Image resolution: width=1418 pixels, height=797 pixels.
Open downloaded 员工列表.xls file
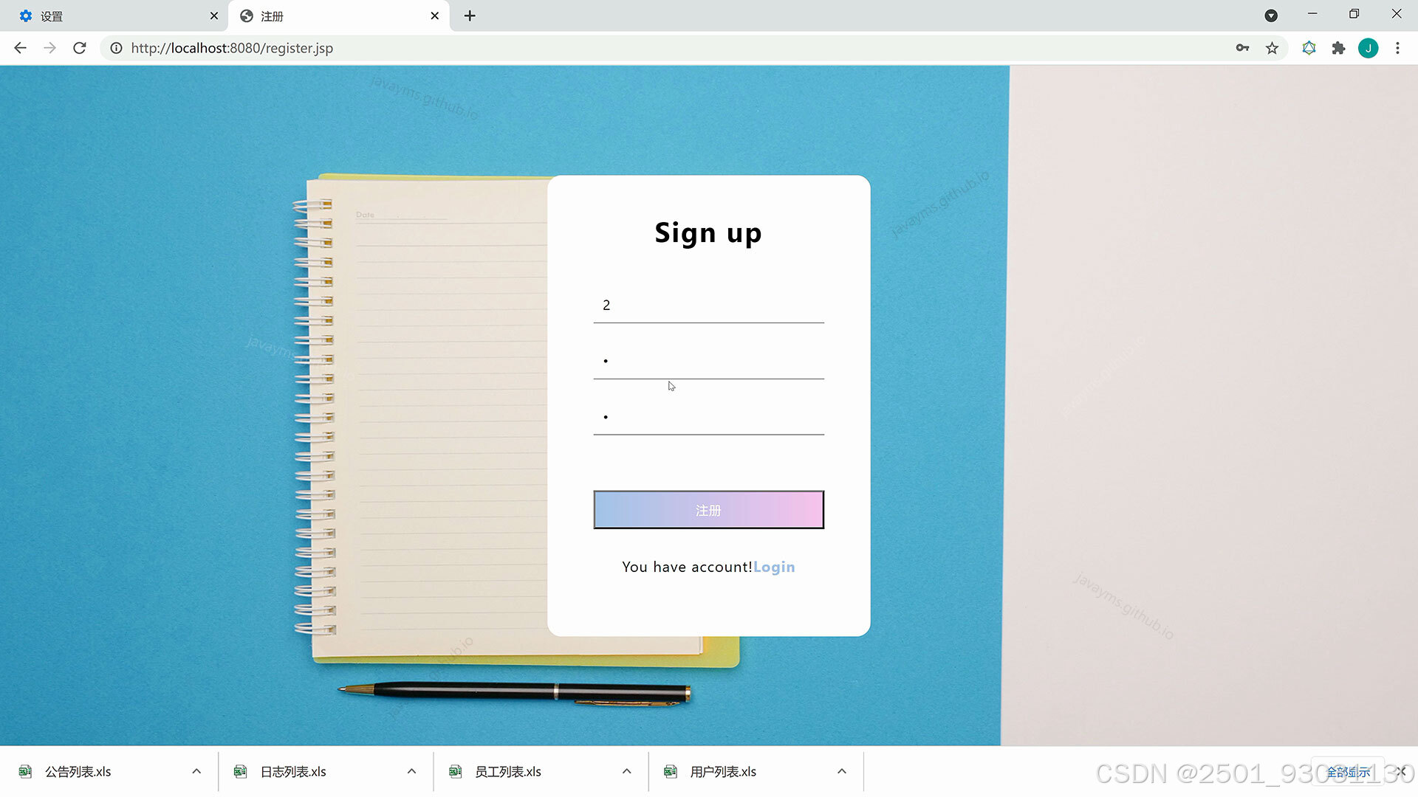coord(508,771)
